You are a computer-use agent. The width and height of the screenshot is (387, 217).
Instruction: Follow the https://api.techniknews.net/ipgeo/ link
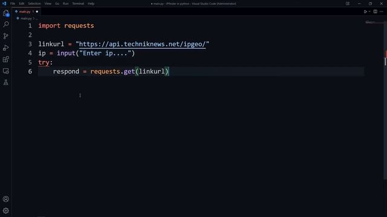point(142,44)
